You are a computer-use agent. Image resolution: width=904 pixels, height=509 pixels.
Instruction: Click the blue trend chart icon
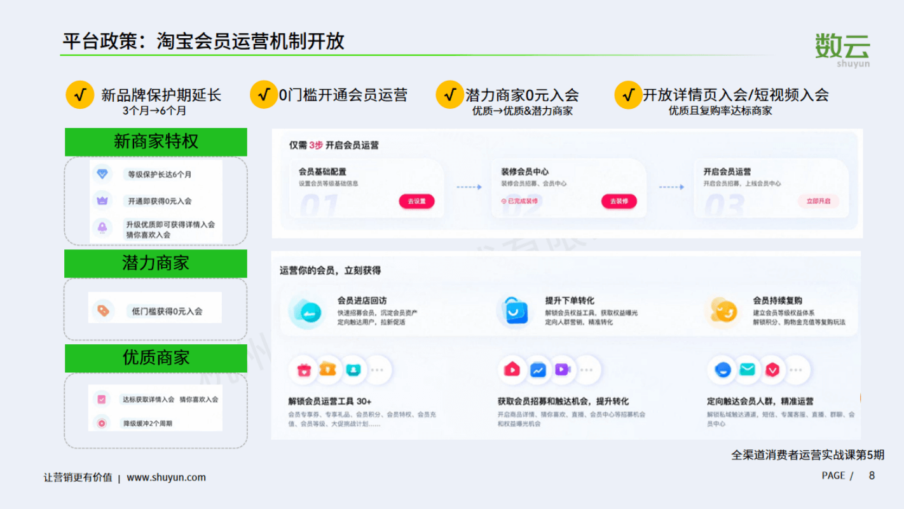coord(538,370)
